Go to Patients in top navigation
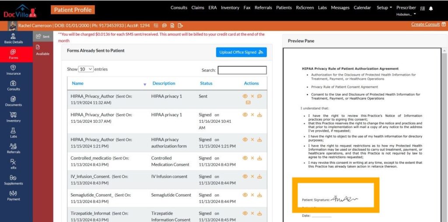This screenshot has height=222, width=448. coord(283,8)
